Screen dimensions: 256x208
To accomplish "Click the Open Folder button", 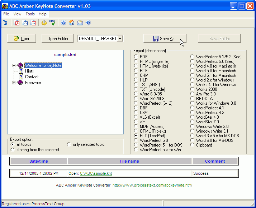I will (x=58, y=39).
